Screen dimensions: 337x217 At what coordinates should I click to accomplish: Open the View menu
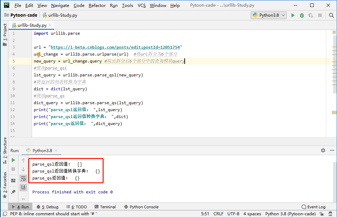pyautogui.click(x=42, y=5)
